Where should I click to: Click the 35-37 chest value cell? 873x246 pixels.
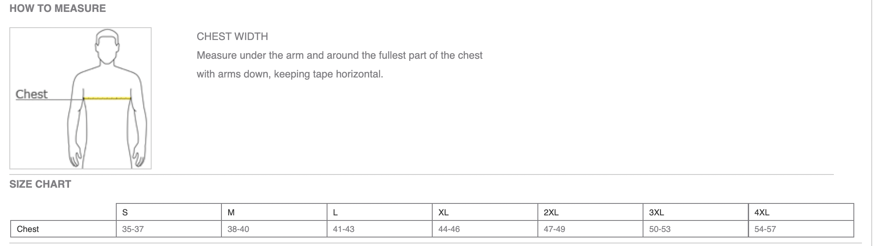point(169,229)
